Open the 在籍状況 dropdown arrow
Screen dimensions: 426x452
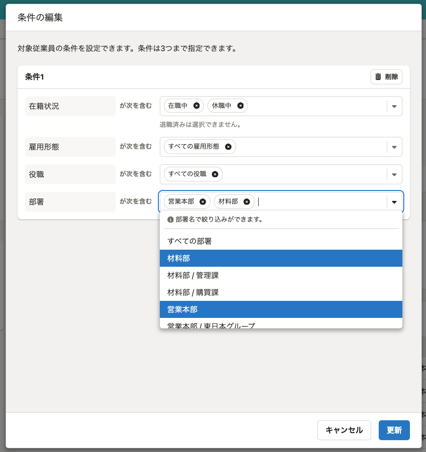coord(394,106)
